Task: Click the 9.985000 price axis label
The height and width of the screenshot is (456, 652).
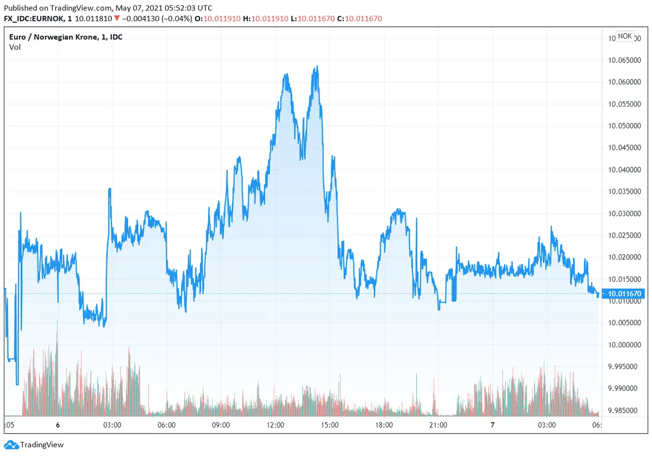Action: coord(624,410)
